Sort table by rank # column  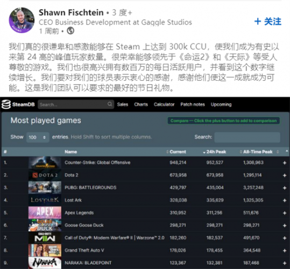[5, 152]
